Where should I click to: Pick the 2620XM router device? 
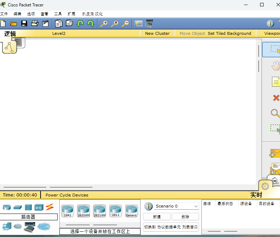pos(84,211)
